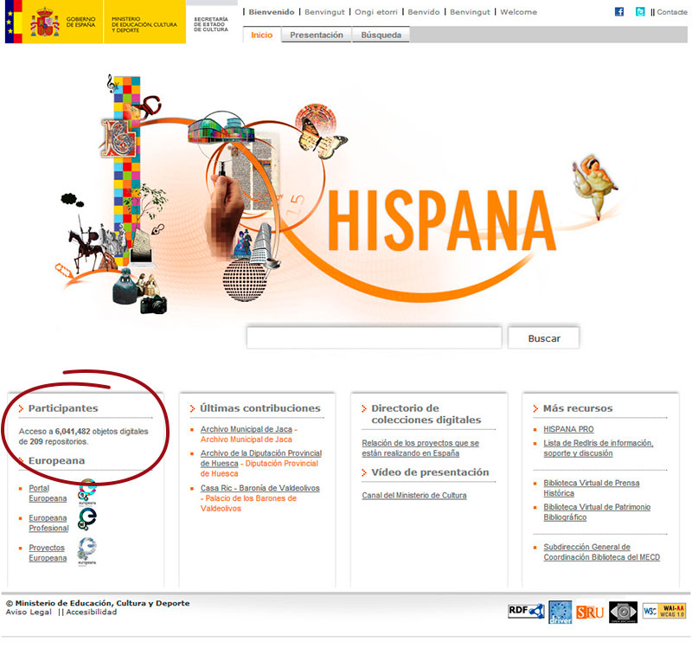
Task: Switch language to Welcome
Action: coord(518,12)
